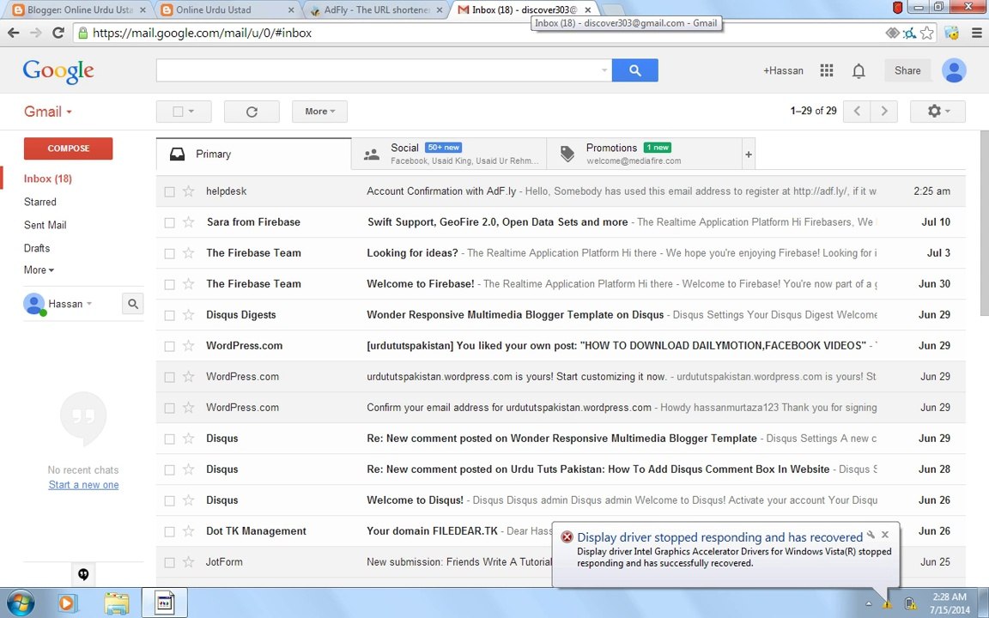Star the Dot TK Management email
The width and height of the screenshot is (989, 618).
point(188,531)
